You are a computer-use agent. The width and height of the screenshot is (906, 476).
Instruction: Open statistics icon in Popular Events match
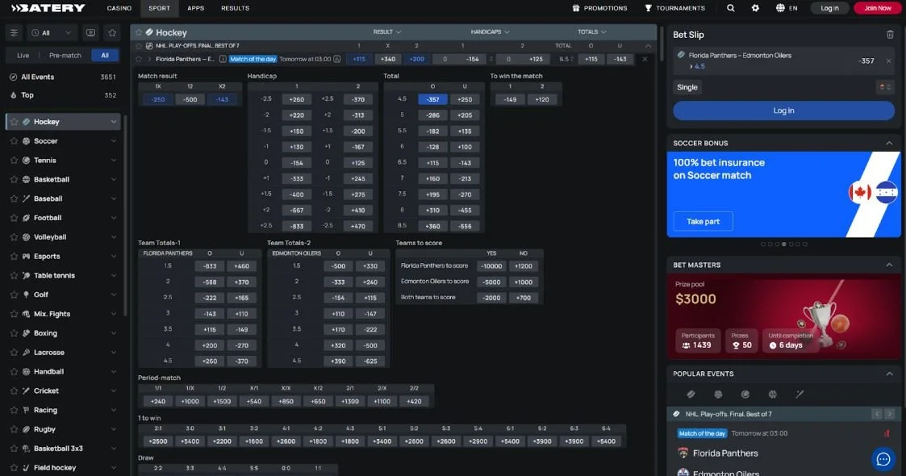point(887,433)
